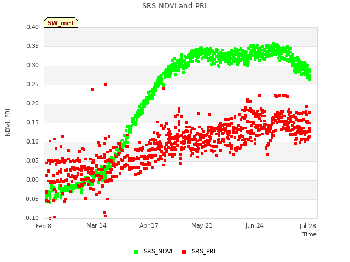Click the 0.40 y-axis label
The image size is (350, 262).
[33, 27]
